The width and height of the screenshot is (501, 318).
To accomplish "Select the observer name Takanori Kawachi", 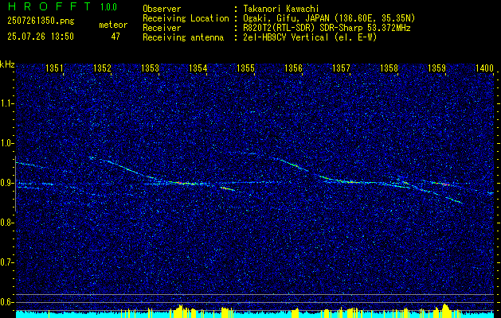I will point(281,9).
